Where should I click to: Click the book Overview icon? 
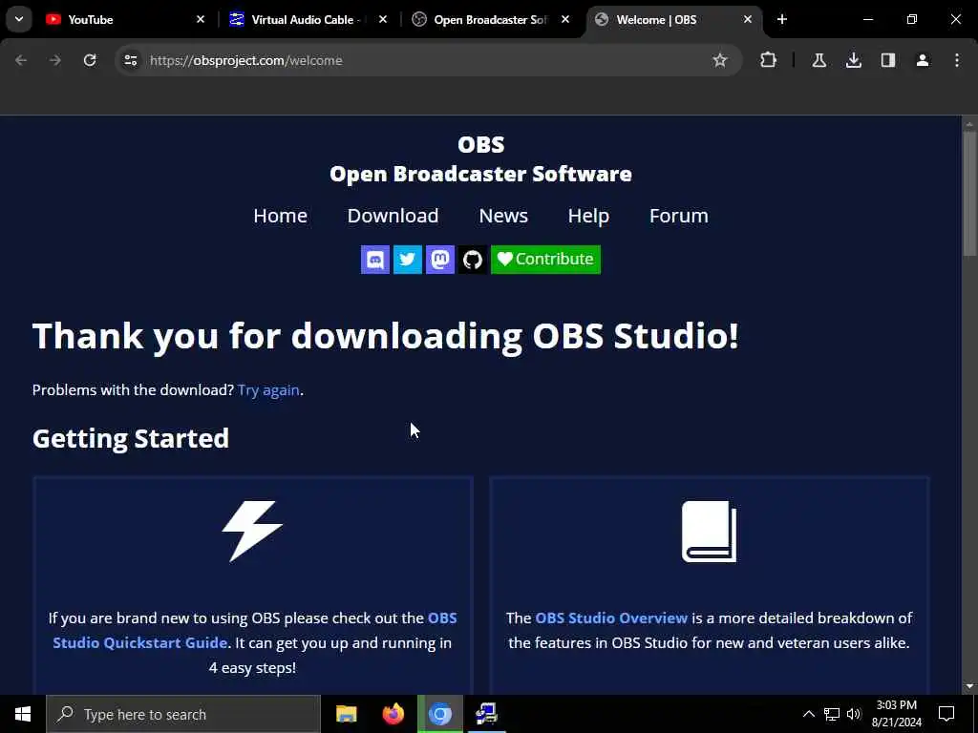pyautogui.click(x=710, y=531)
